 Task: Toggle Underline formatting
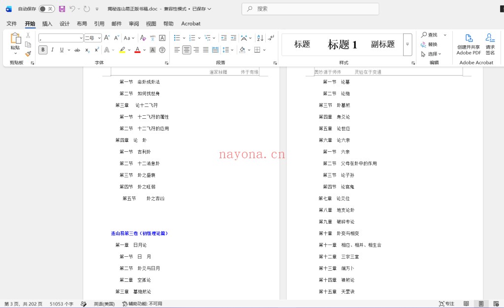point(62,50)
